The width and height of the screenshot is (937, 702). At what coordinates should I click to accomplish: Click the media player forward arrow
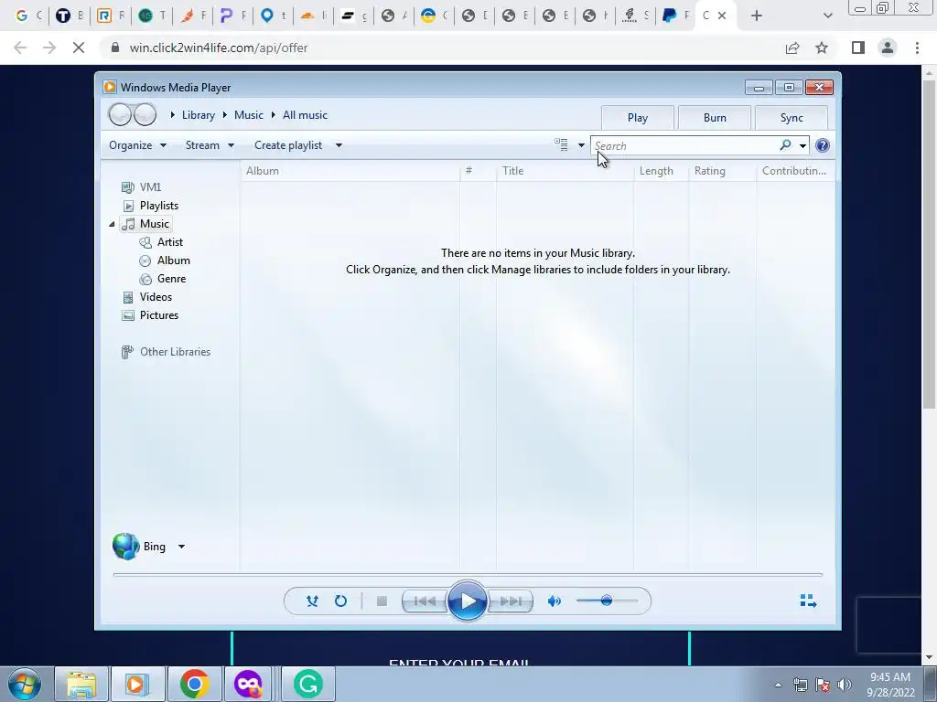145,114
